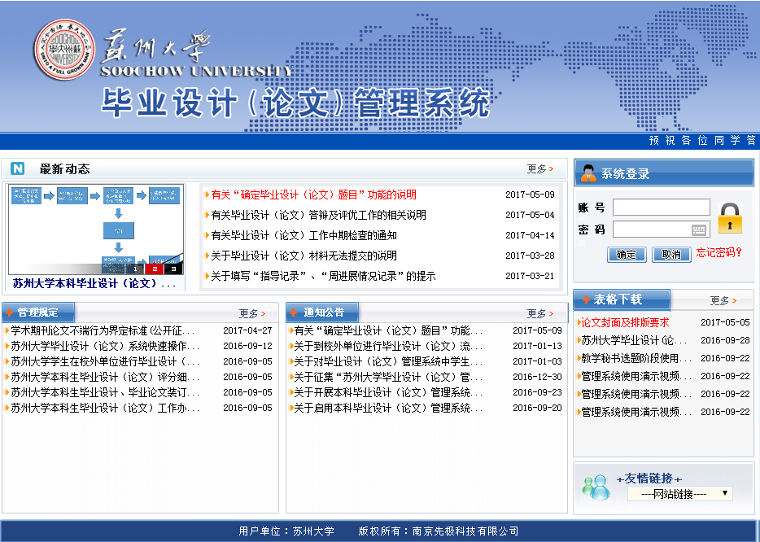Open the 网站链接 dropdown list
The image size is (760, 542).
click(x=679, y=493)
